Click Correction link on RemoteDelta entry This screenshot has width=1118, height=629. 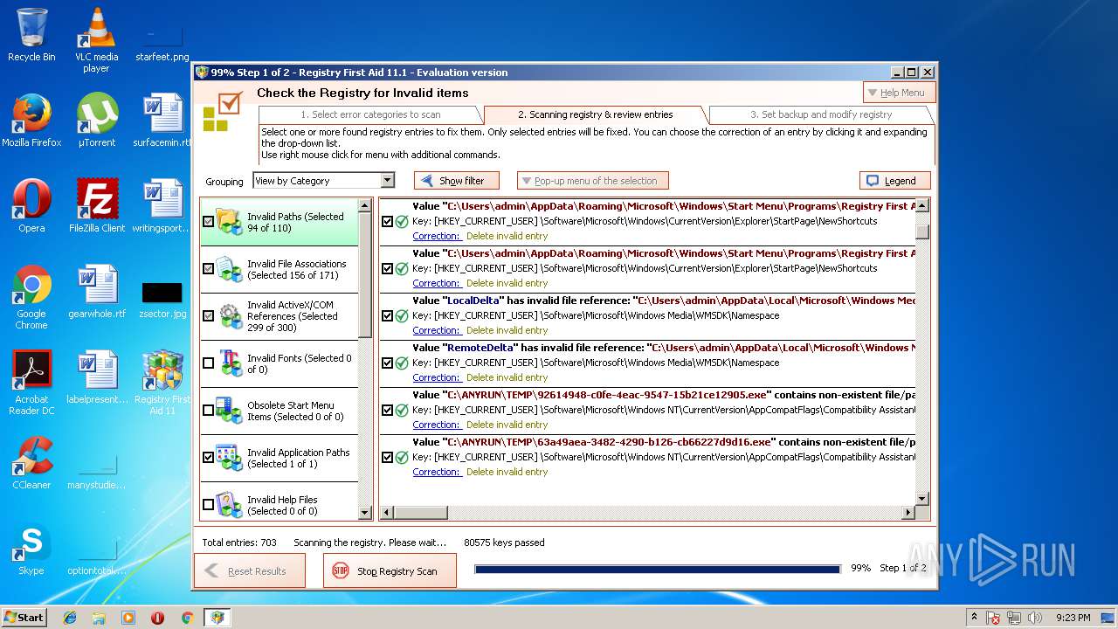click(x=436, y=377)
